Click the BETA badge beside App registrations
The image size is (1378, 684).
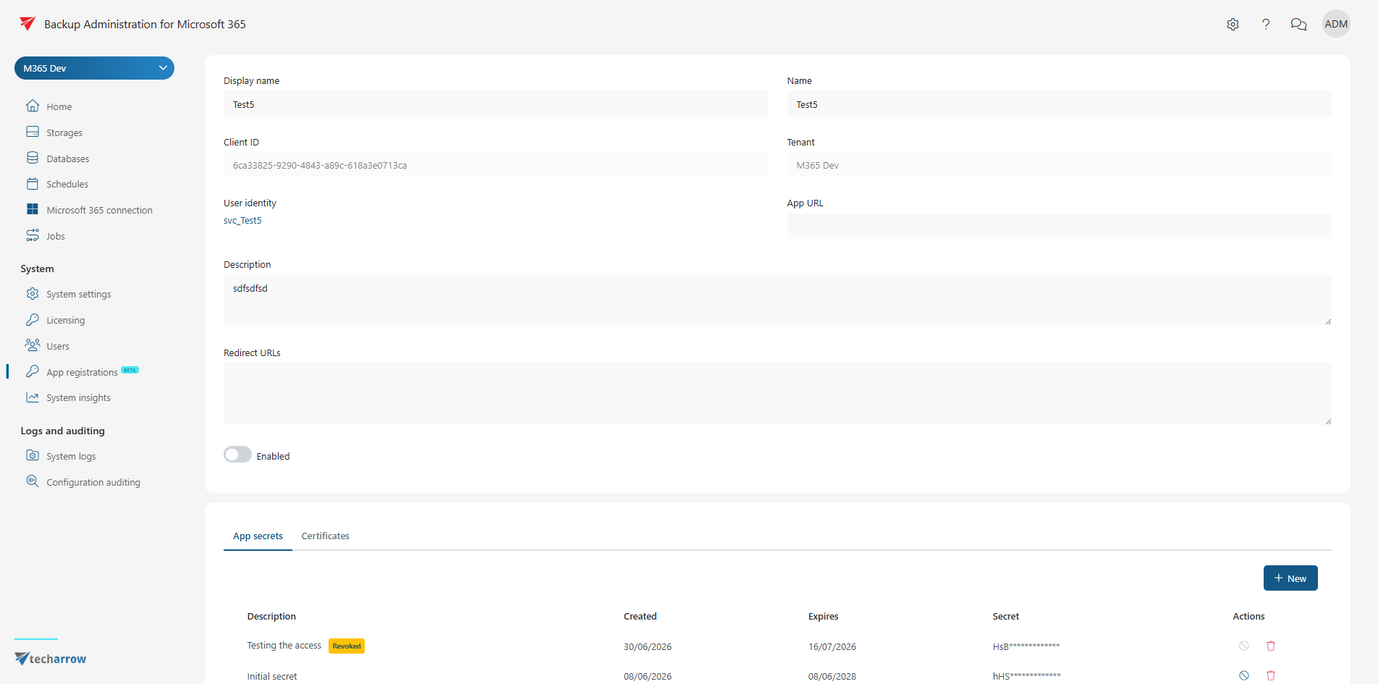130,370
